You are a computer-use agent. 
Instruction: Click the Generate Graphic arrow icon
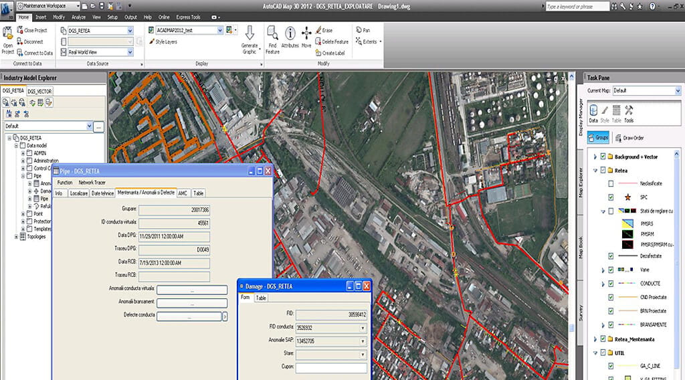click(250, 33)
